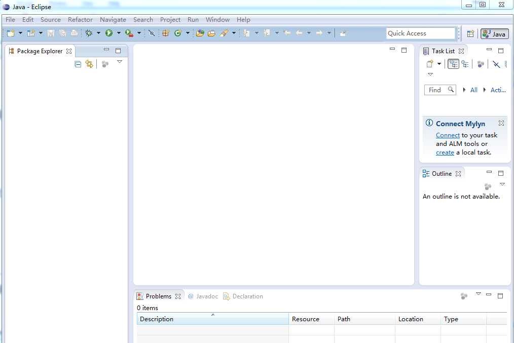Screen dimensions: 514x343
Task: Click the new Java project wizard icon
Action: pos(31,33)
